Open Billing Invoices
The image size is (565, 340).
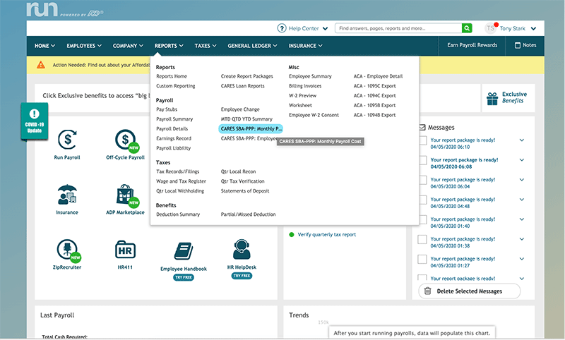(x=305, y=86)
